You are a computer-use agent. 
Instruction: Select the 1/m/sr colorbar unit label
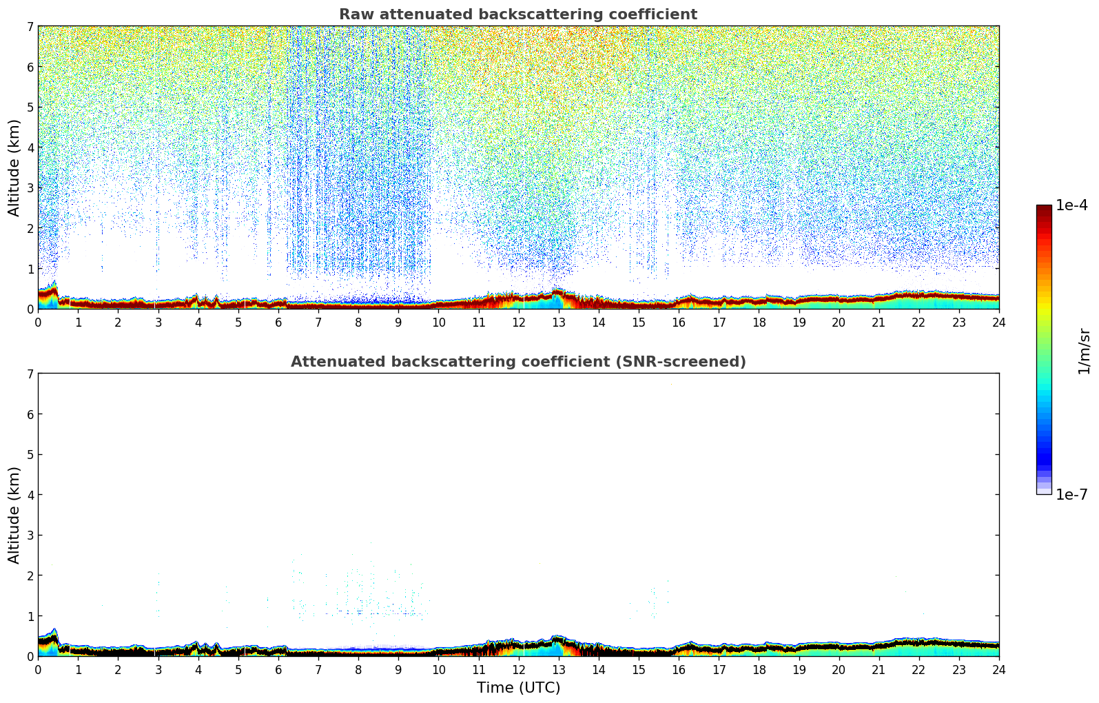pos(1084,351)
